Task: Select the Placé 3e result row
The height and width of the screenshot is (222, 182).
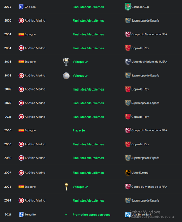Action: tap(91, 130)
